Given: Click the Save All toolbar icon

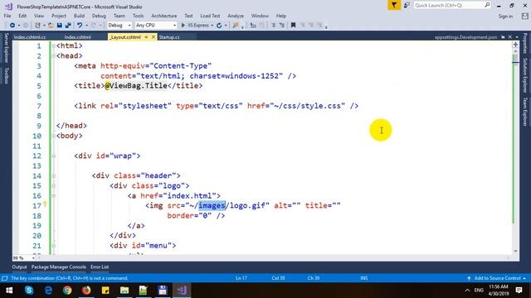Looking at the screenshot, I should tap(68, 26).
